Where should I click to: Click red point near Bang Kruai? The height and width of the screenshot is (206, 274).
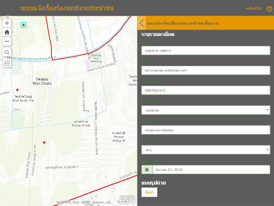[44, 142]
